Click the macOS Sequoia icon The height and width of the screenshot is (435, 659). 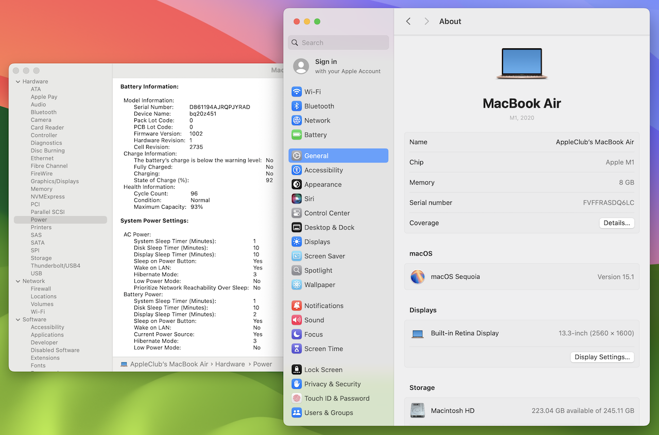pyautogui.click(x=418, y=277)
